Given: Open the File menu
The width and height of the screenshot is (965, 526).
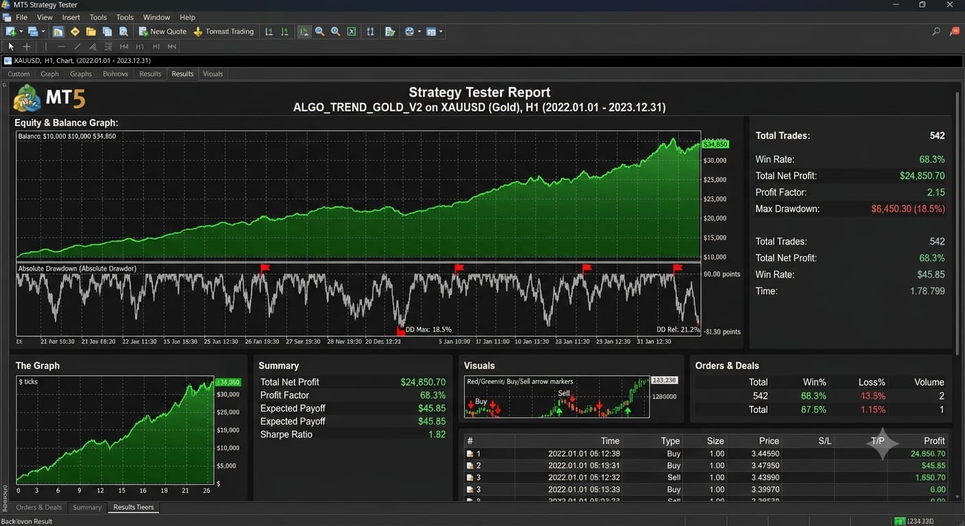Looking at the screenshot, I should [x=21, y=17].
